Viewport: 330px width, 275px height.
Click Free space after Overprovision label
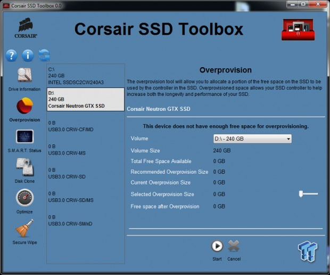pos(165,206)
